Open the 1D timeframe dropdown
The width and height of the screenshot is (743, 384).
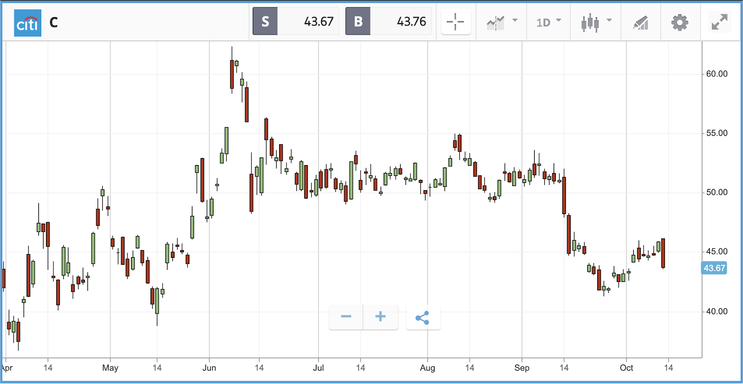(x=548, y=22)
